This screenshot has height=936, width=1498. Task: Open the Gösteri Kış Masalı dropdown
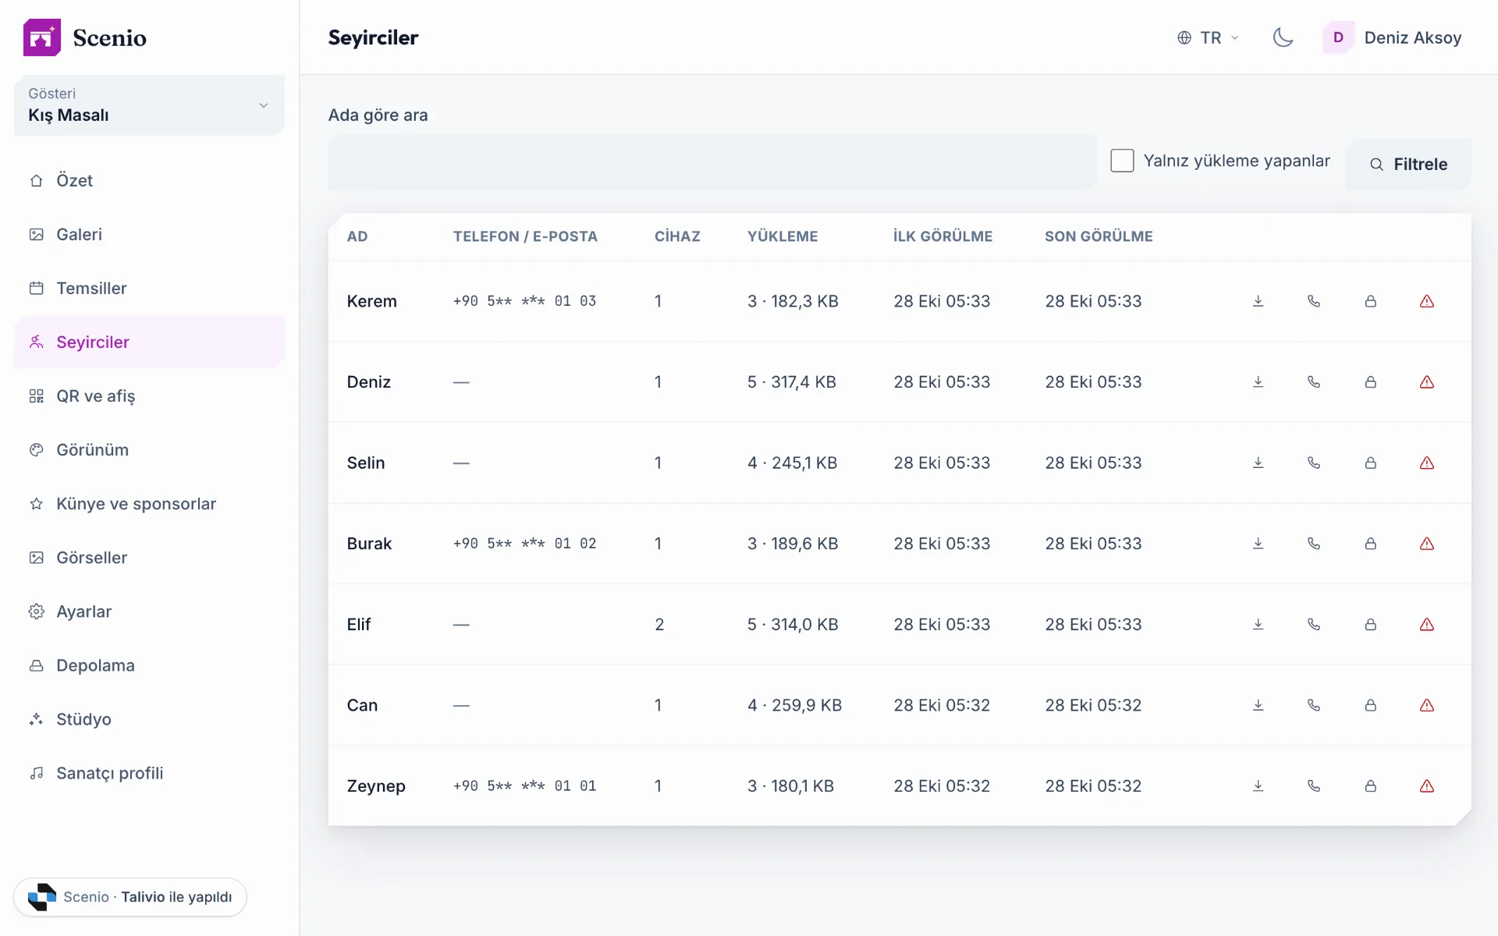[149, 105]
